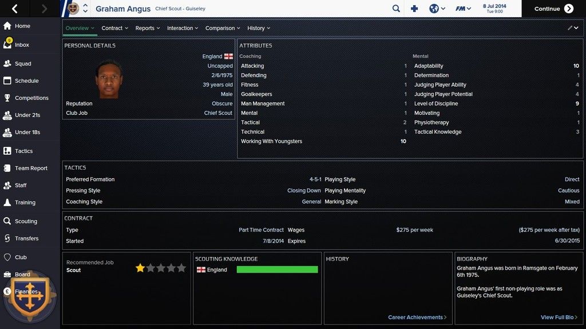Open the search magnifier icon

pos(396,9)
